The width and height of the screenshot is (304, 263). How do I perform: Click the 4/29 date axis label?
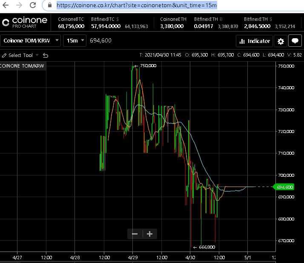click(x=133, y=257)
